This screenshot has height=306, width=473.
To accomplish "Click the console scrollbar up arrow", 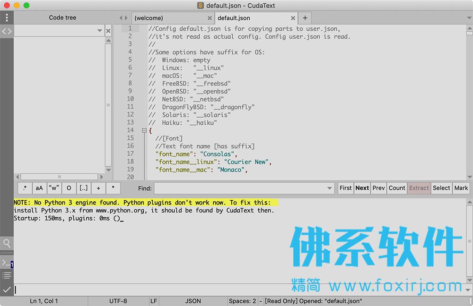I will 469,202.
